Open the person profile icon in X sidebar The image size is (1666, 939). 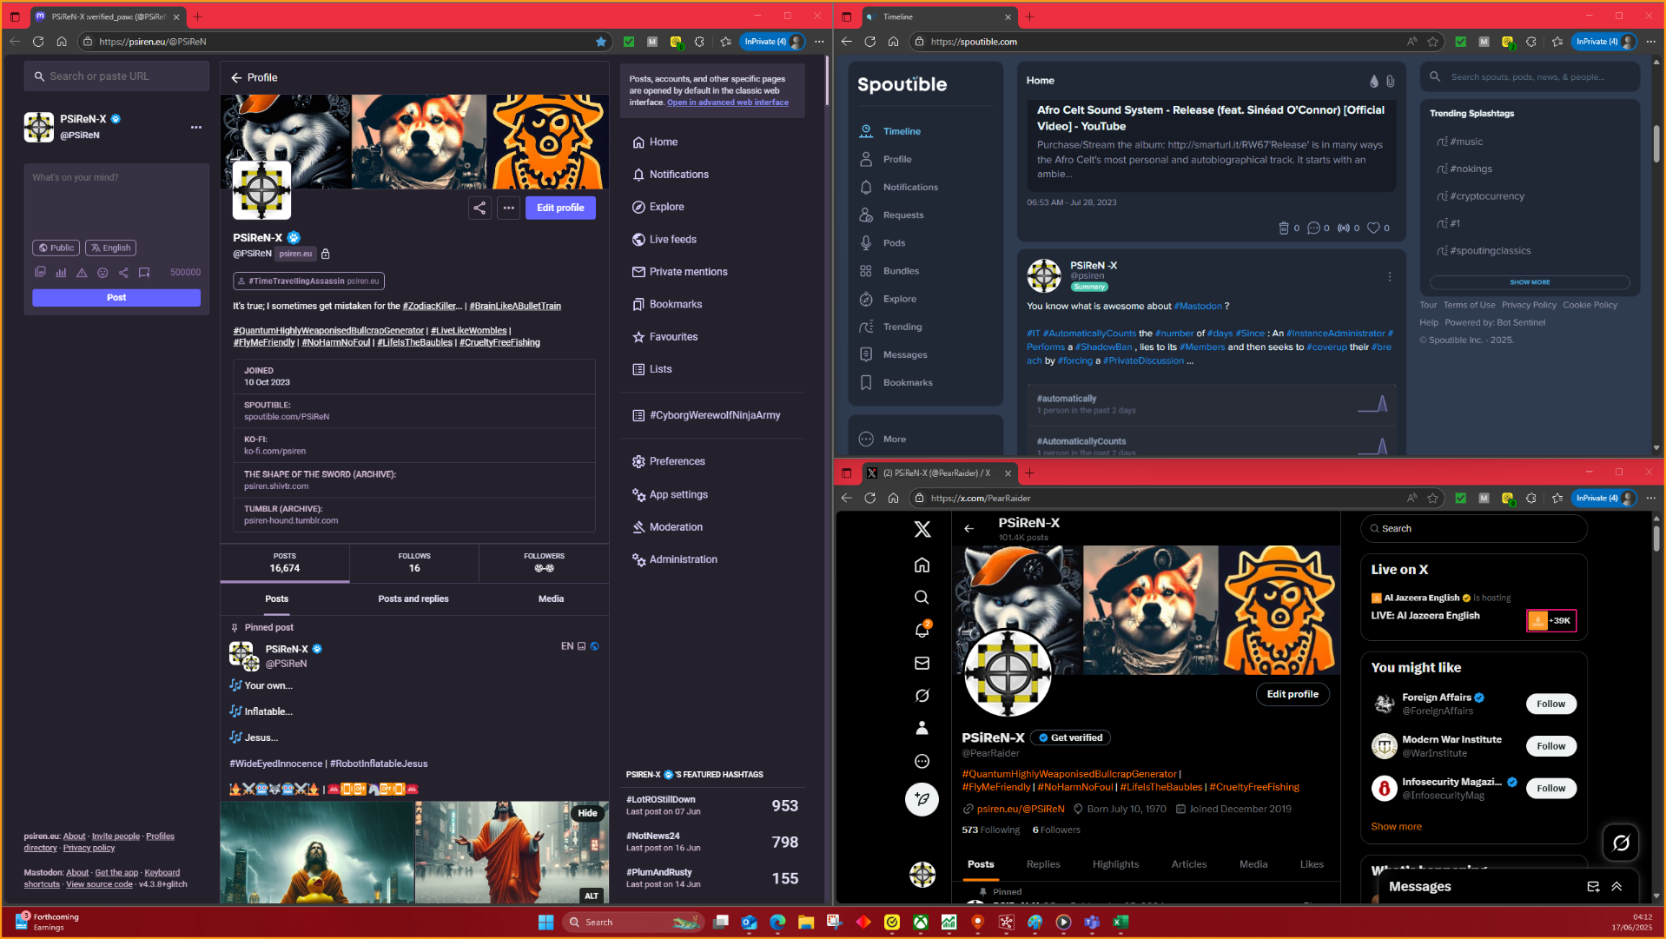(922, 729)
